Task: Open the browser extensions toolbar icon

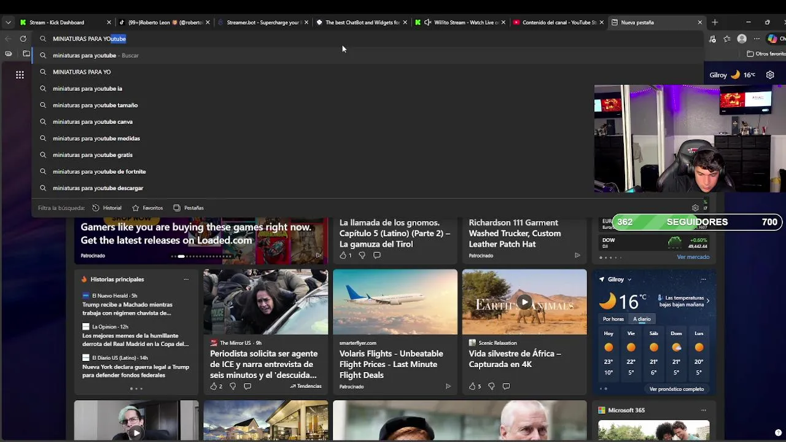Action: (712, 39)
